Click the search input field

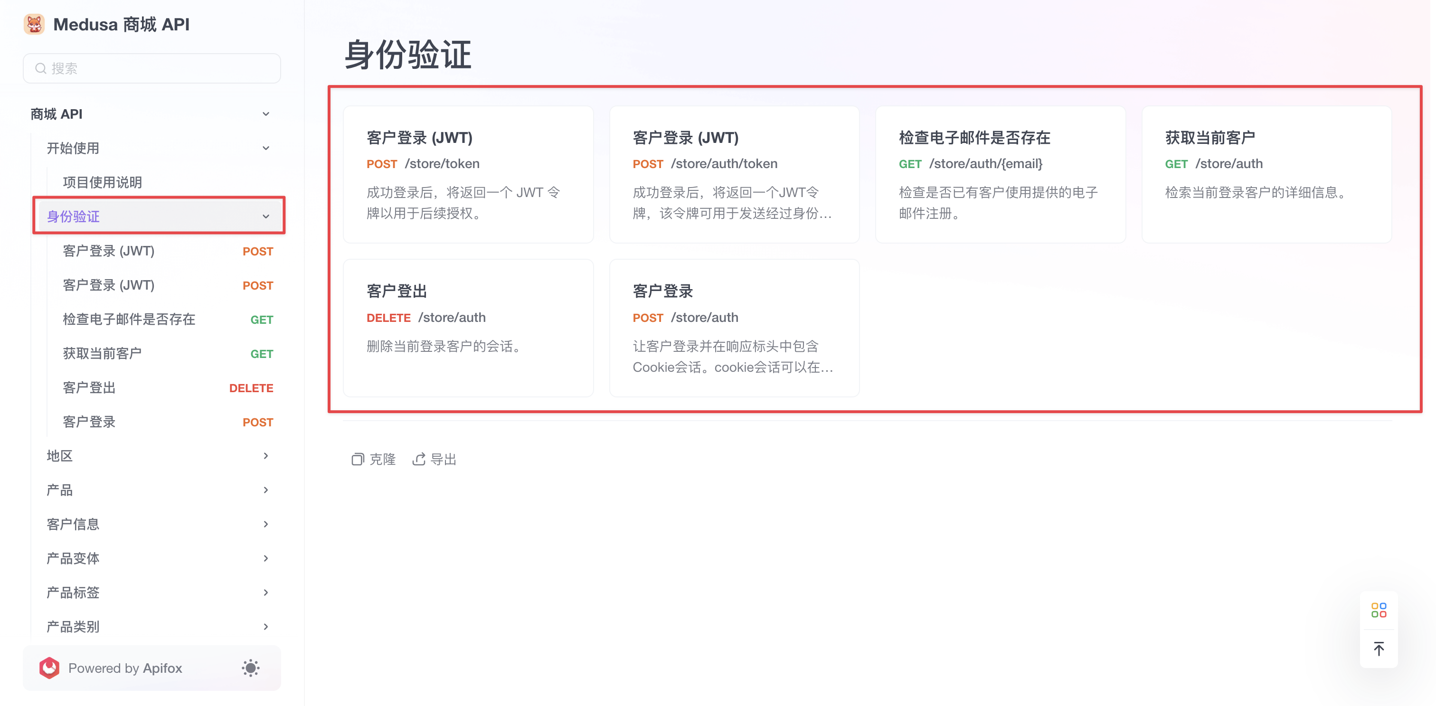pyautogui.click(x=151, y=67)
